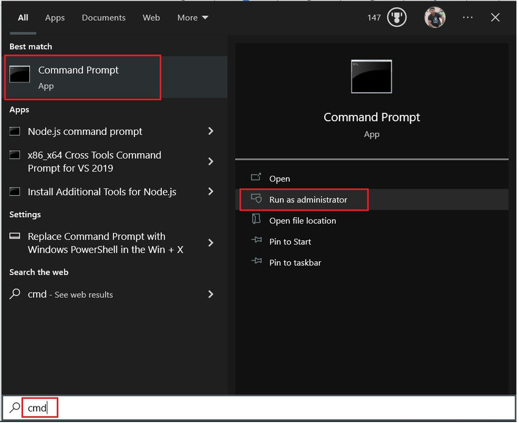Expand x86_x64 Cross Tools result arrow
The width and height of the screenshot is (519, 423).
[x=212, y=162]
